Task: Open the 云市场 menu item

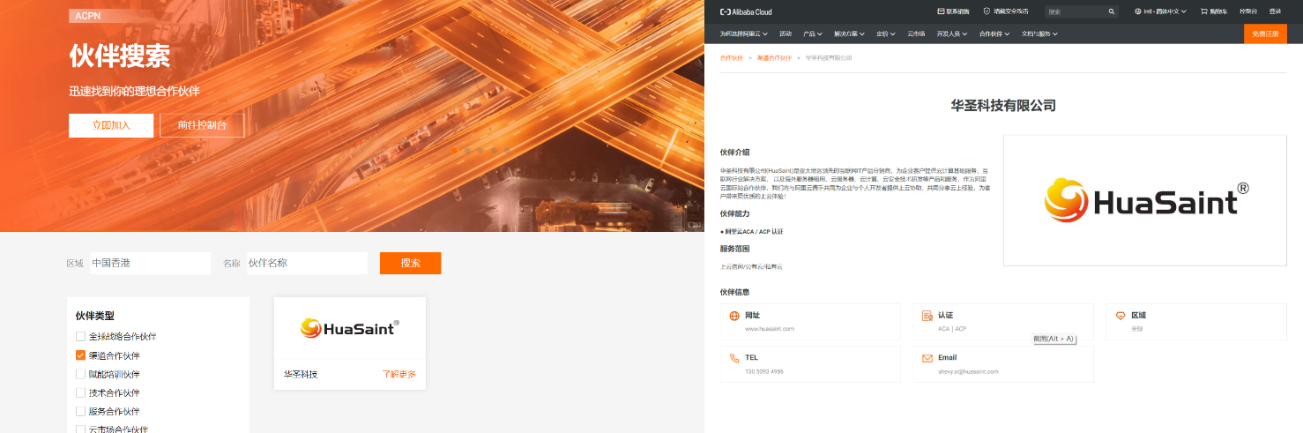Action: click(x=916, y=34)
